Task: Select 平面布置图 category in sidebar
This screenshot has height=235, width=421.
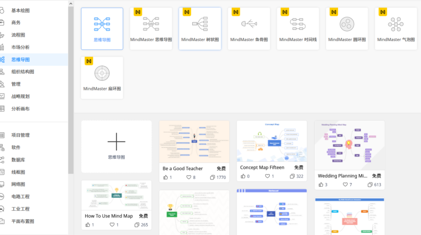Action: 34,221
